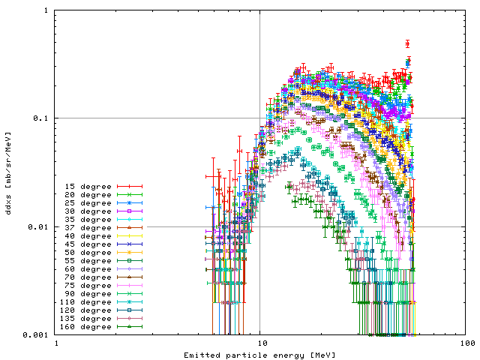Screen dimensions: 480x360
Task: Click the '90 degree' legend label
Action: 88,294
